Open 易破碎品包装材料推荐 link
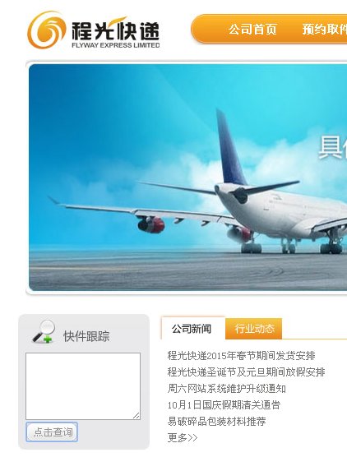 point(216,421)
